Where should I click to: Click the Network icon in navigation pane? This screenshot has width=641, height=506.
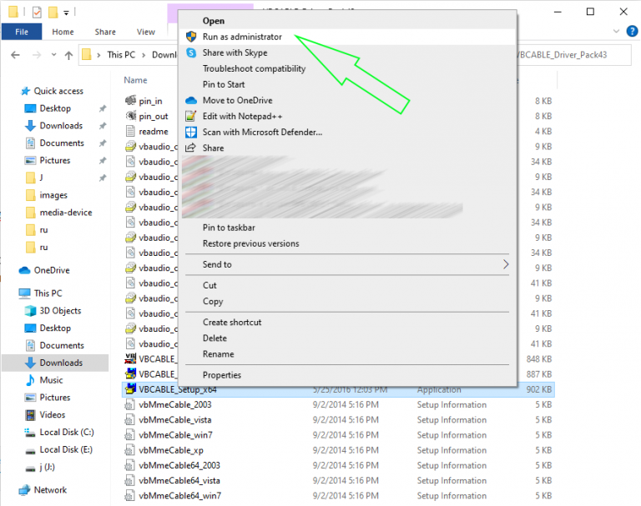(24, 490)
